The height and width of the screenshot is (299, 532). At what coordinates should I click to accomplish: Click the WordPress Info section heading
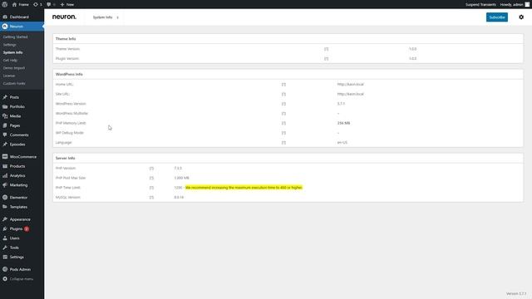(69, 74)
